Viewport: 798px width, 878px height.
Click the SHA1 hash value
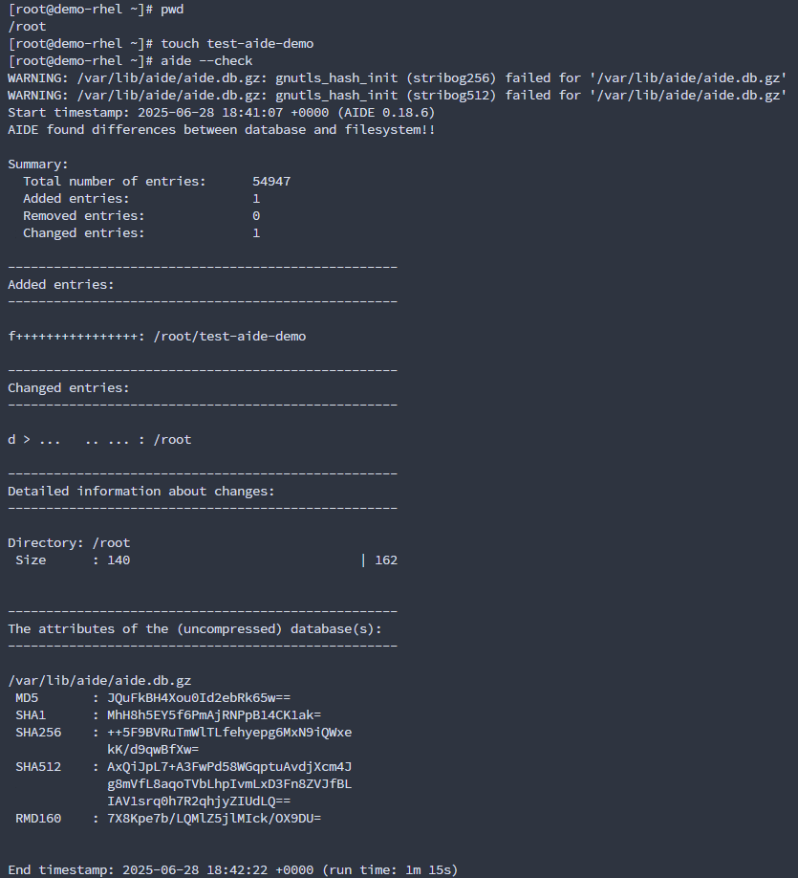coord(214,714)
